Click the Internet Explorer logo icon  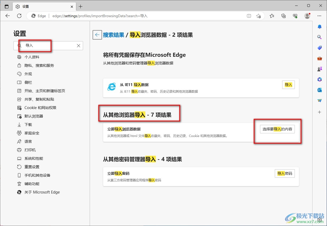point(112,87)
